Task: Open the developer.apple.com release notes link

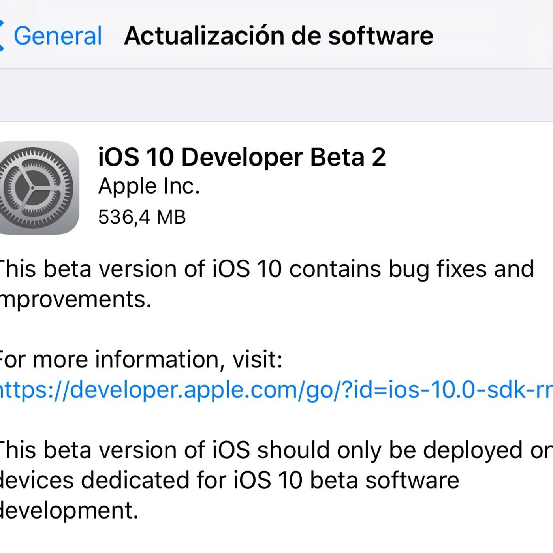Action: click(x=273, y=390)
